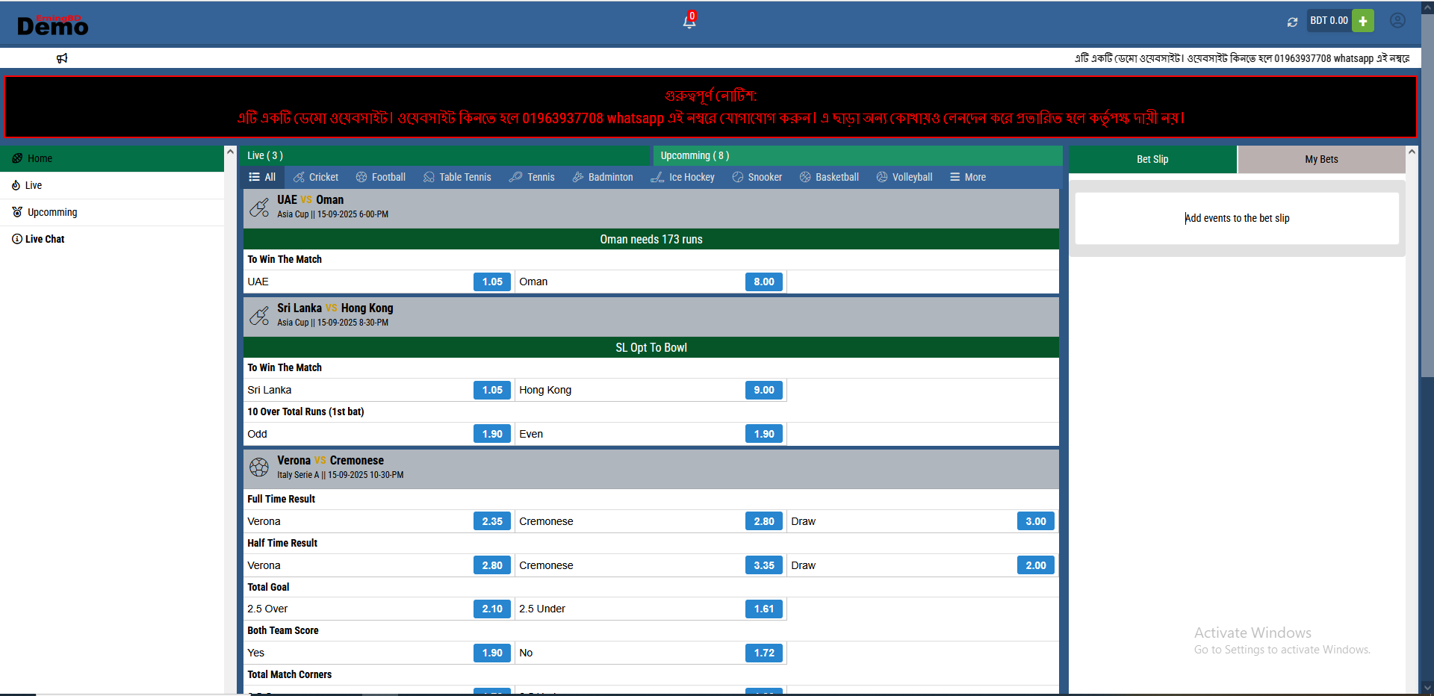Click the notification bell icon
This screenshot has height=696, width=1434.
coord(689,21)
